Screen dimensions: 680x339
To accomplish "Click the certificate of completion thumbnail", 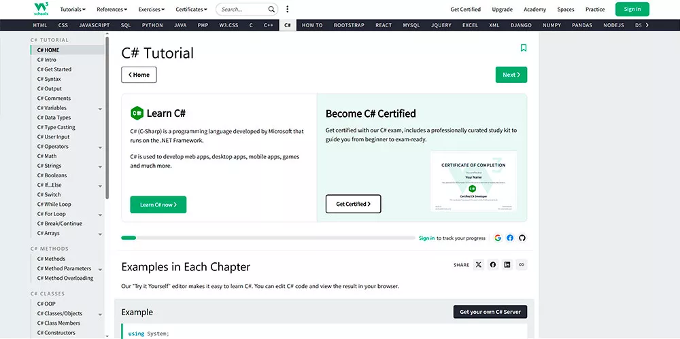I will click(473, 181).
